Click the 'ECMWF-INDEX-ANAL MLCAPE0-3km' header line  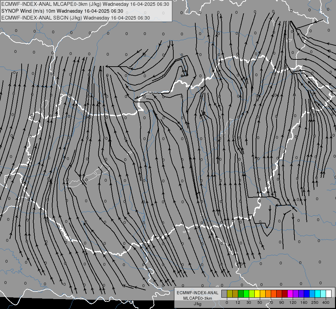tap(85, 4)
